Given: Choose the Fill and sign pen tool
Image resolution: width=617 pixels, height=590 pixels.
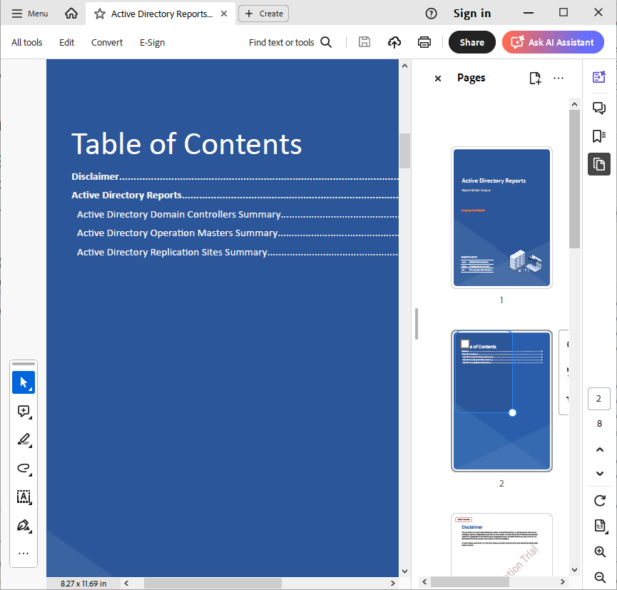Looking at the screenshot, I should click(x=24, y=526).
